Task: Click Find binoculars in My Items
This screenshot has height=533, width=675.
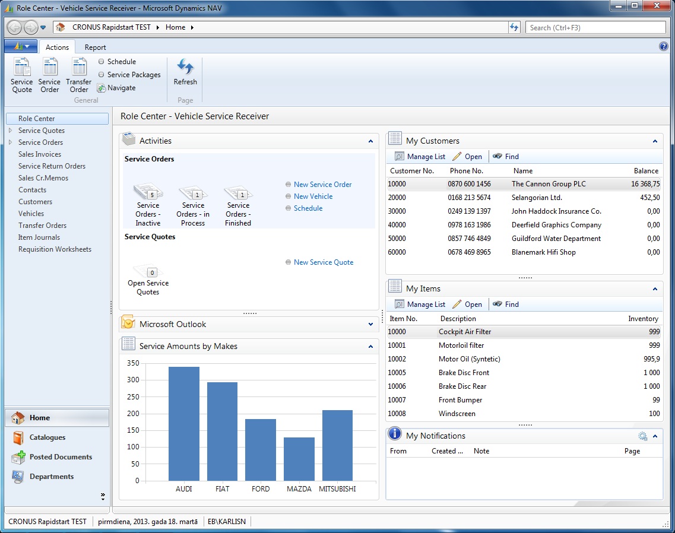Action: 506,304
